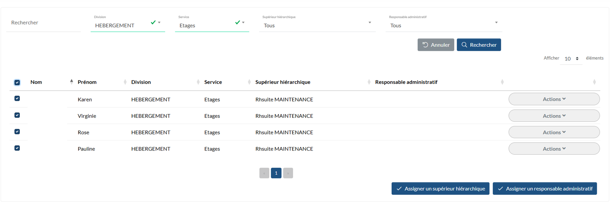Uncheck the Karen row checkbox
The height and width of the screenshot is (209, 610).
pos(17,98)
